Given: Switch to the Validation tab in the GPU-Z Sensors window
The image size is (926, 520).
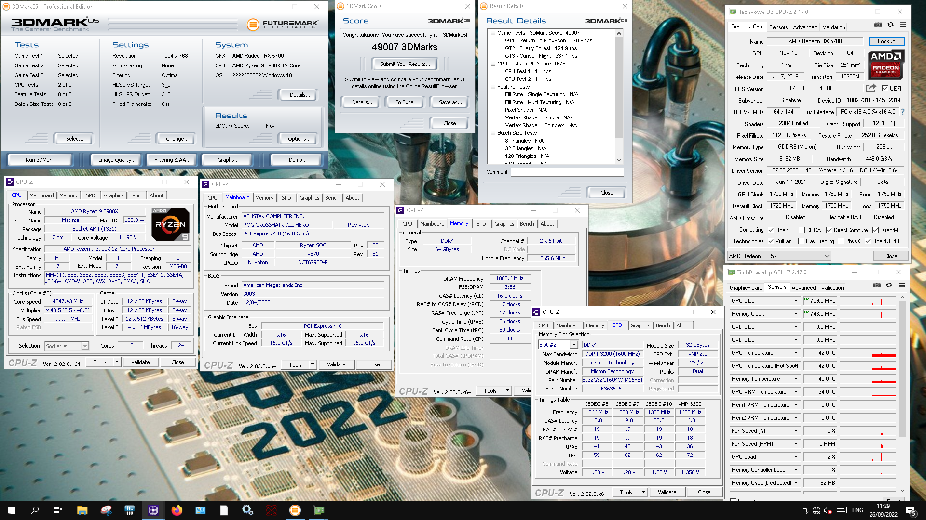Looking at the screenshot, I should [832, 288].
